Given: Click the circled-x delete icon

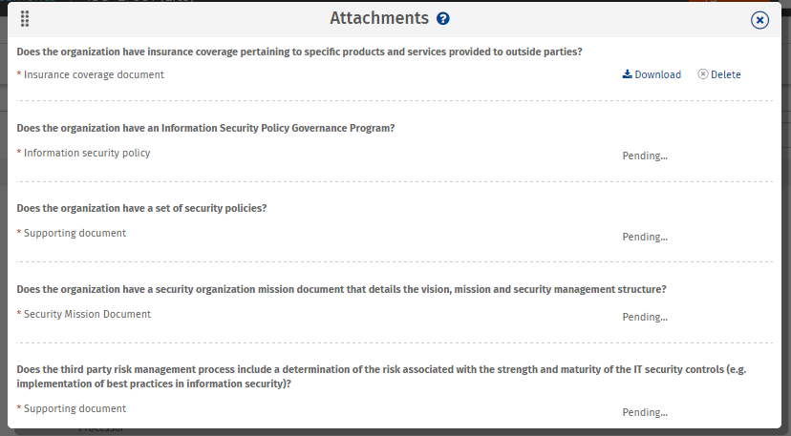Looking at the screenshot, I should [x=703, y=74].
